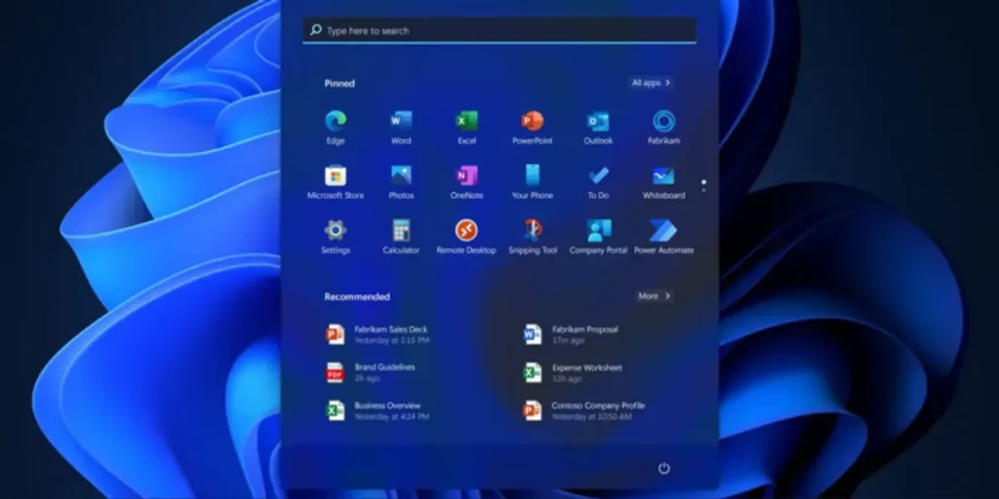The image size is (999, 499).
Task: Open Business Overview spreadsheet
Action: (378, 410)
